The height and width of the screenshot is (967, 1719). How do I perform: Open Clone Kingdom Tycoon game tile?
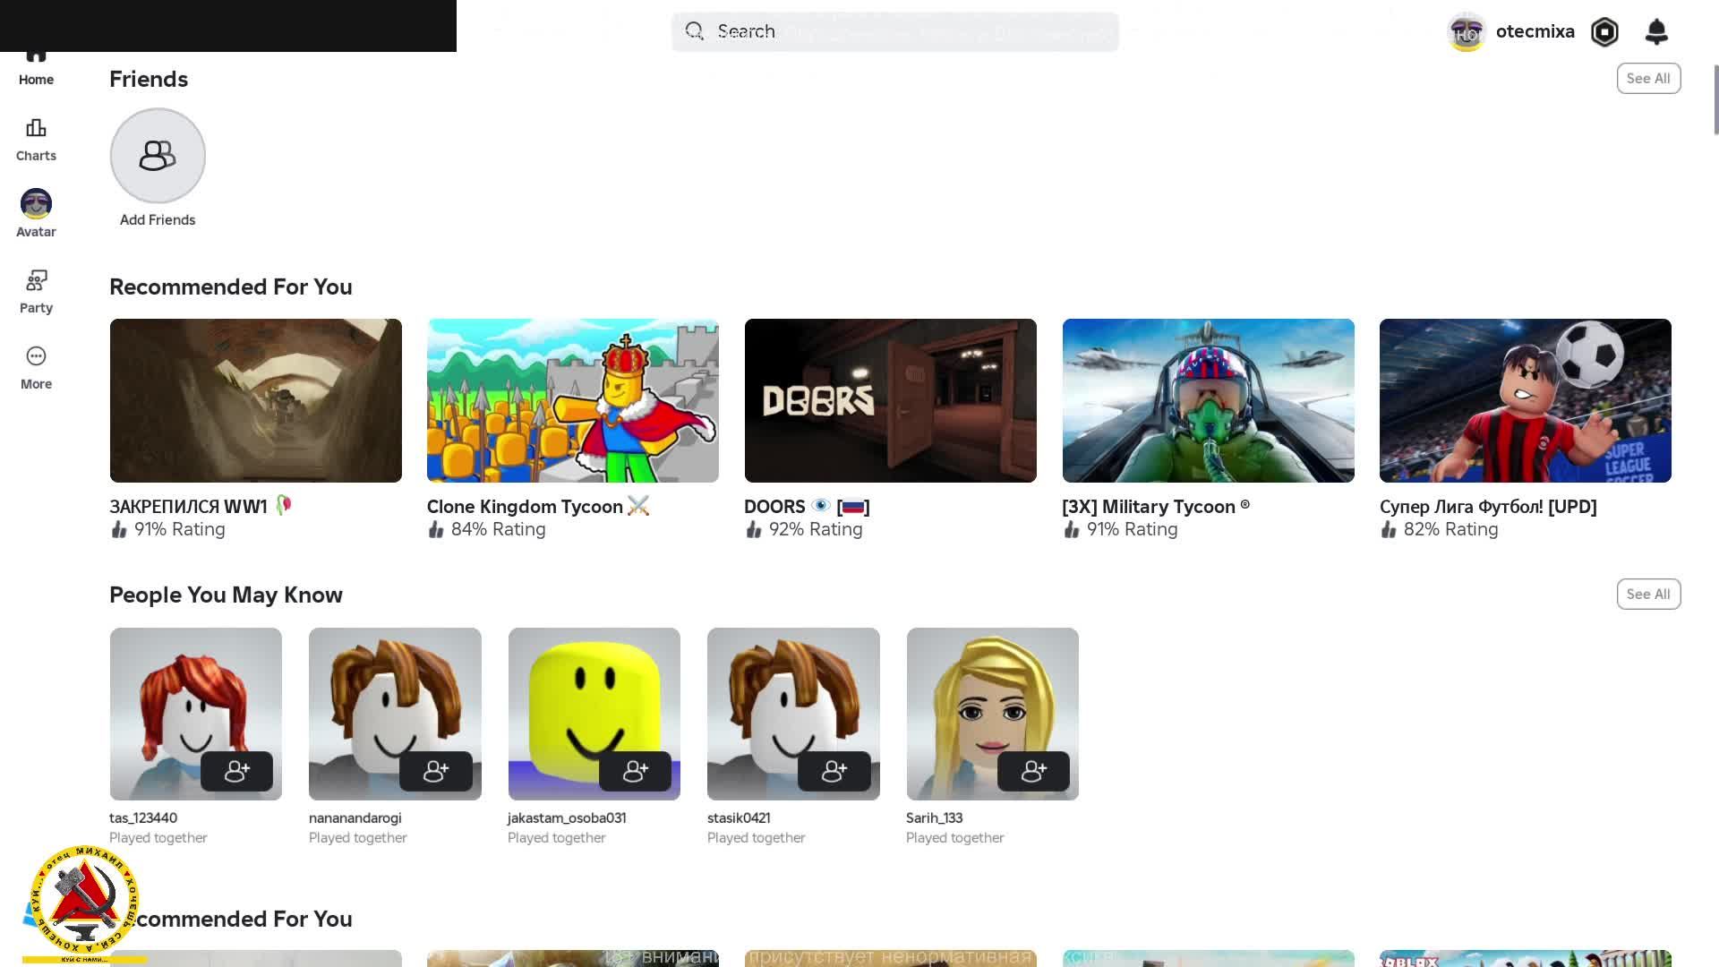point(572,400)
